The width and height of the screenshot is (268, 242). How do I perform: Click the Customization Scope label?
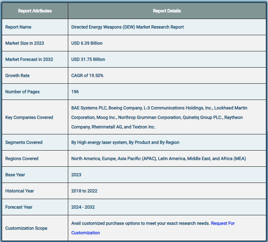(26, 228)
